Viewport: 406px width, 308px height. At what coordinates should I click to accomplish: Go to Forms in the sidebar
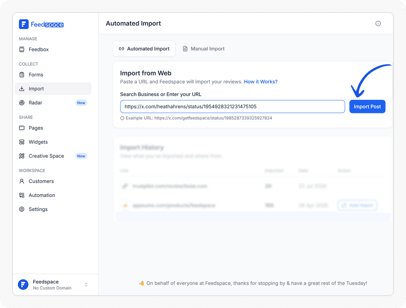point(53,74)
